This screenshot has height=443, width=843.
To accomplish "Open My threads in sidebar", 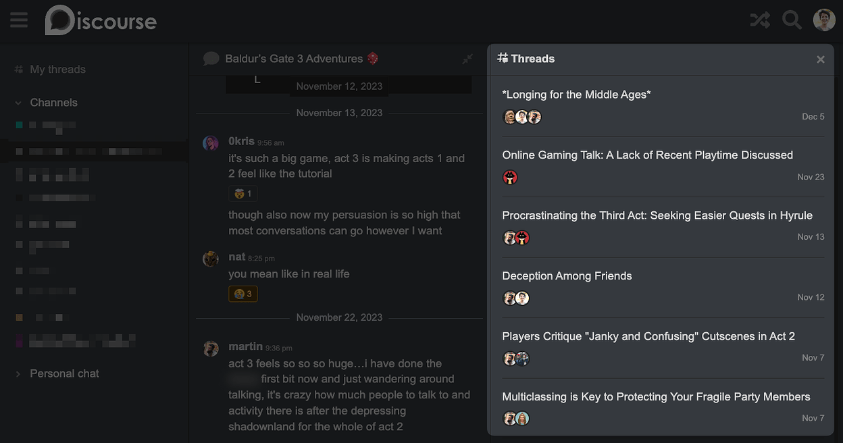I will (57, 69).
